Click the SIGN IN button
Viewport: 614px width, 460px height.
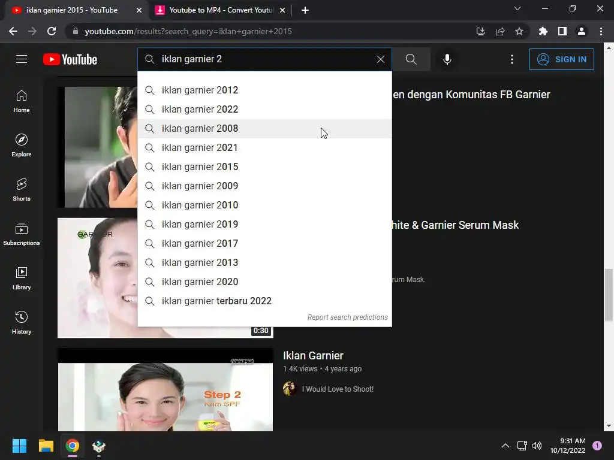561,59
